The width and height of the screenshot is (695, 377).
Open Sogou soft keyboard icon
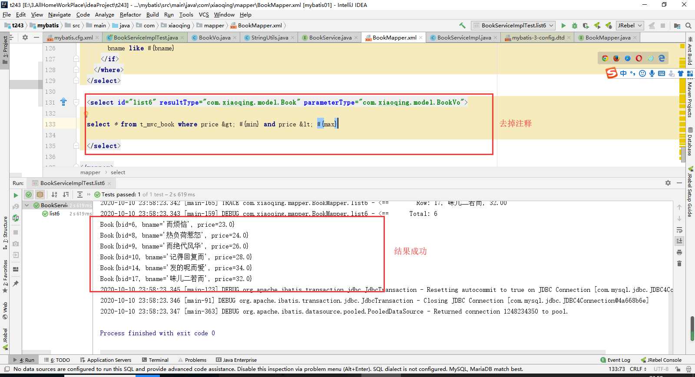coord(662,73)
